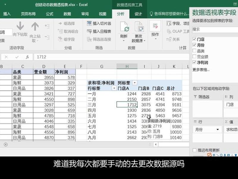Click the PivotTable field search box

pyautogui.click(x=215, y=29)
